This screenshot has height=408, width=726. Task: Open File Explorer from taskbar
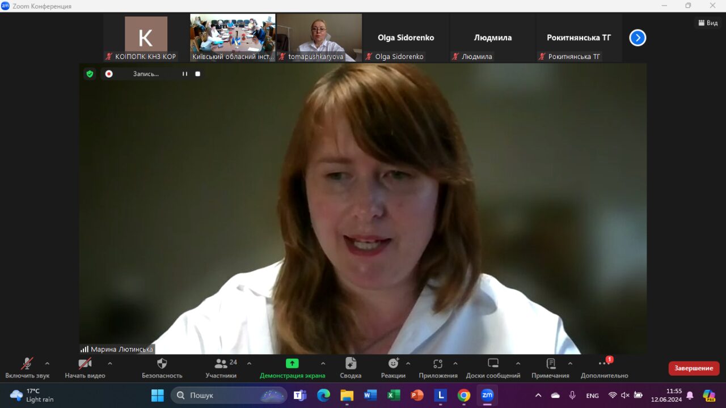point(347,395)
